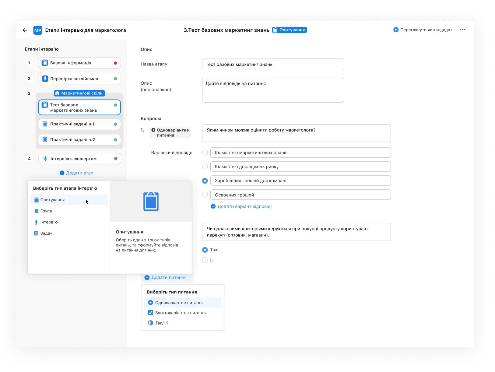The height and width of the screenshot is (372, 495).
Task: Click the Назва етапу input field
Action: tap(273, 65)
